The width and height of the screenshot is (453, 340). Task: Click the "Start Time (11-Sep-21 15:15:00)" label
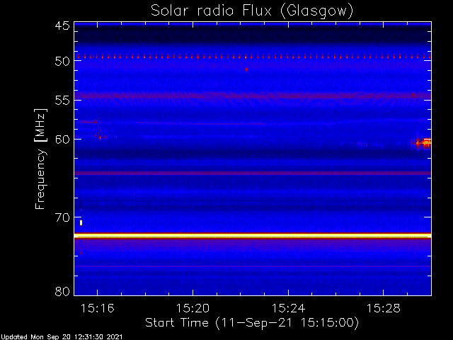(x=252, y=323)
